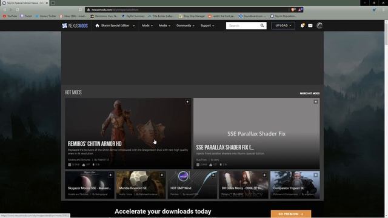Track Remiros' Chitin Armor HD with plus icon
This screenshot has width=388, height=218.
pos(187,102)
